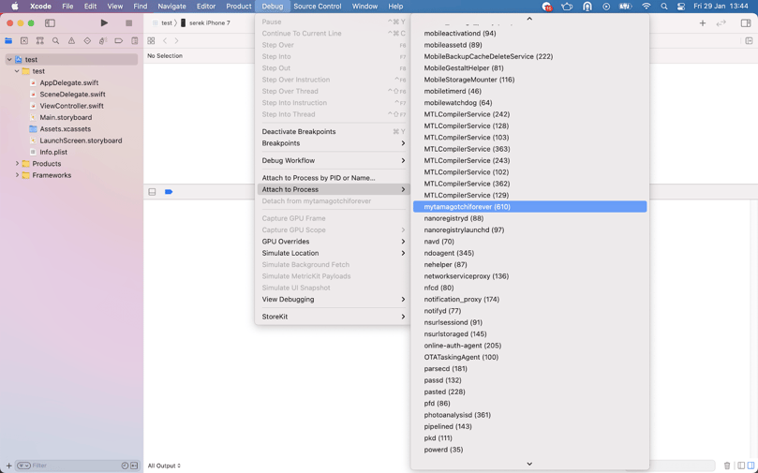
Task: Open the Test navigator diamond icon
Action: point(87,41)
